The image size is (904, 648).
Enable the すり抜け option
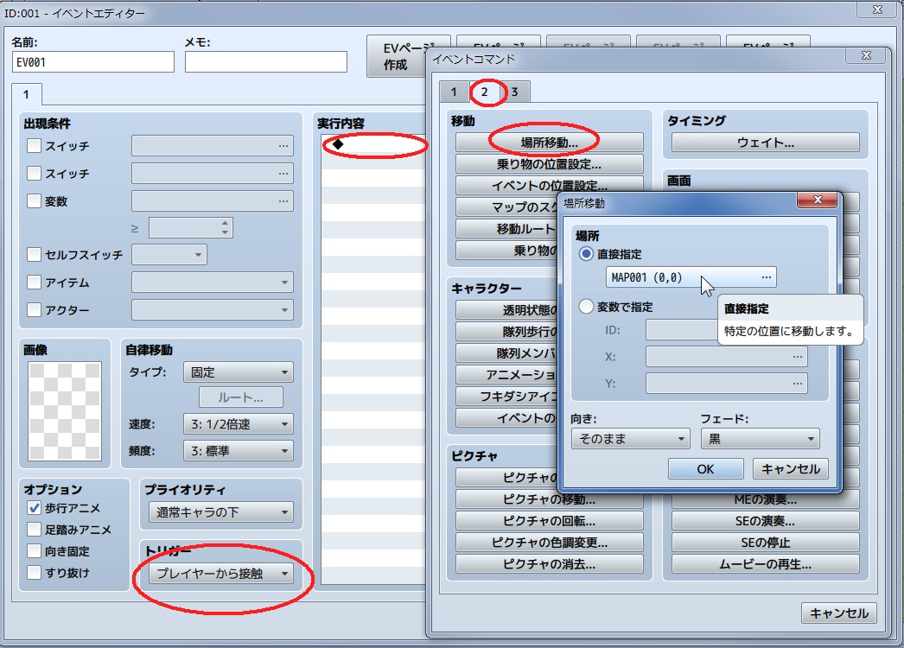pyautogui.click(x=35, y=572)
